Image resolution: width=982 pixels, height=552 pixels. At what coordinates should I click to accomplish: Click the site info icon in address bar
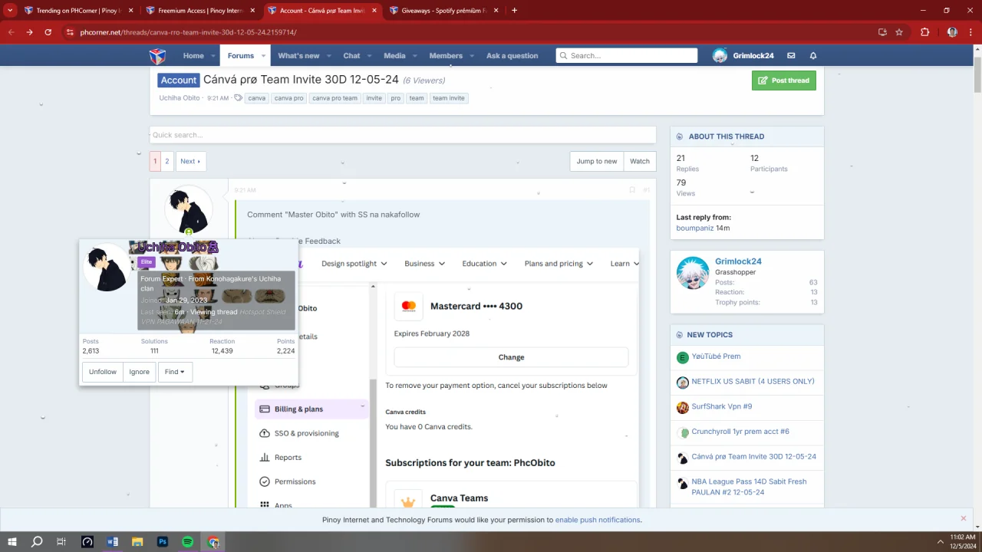pyautogui.click(x=70, y=32)
